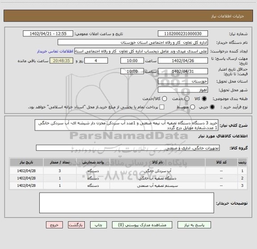Click the چاپ print button
The height and width of the screenshot is (249, 257).
tap(99, 225)
